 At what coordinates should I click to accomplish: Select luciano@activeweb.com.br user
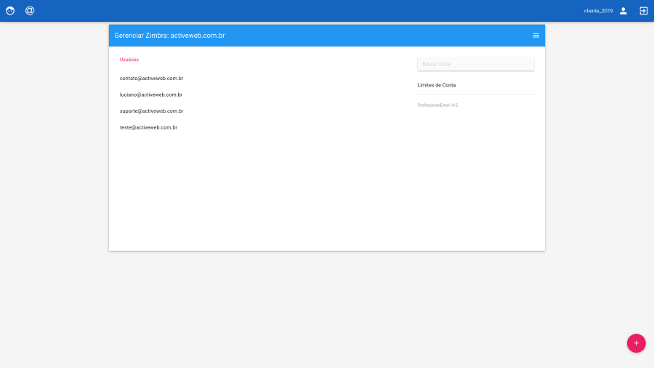pos(151,95)
